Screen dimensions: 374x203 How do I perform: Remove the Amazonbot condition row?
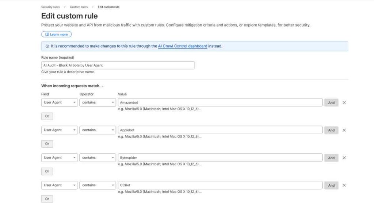(344, 102)
